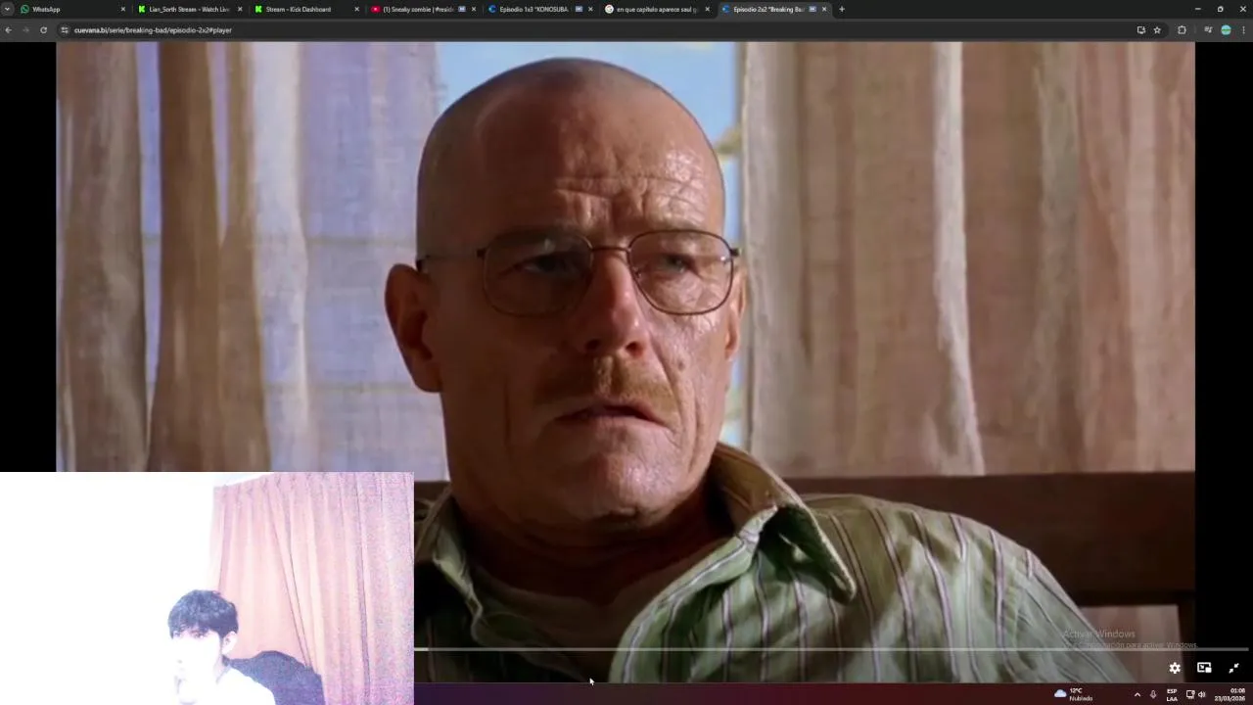Exit fullscreen using the collapse arrows icon

point(1233,668)
